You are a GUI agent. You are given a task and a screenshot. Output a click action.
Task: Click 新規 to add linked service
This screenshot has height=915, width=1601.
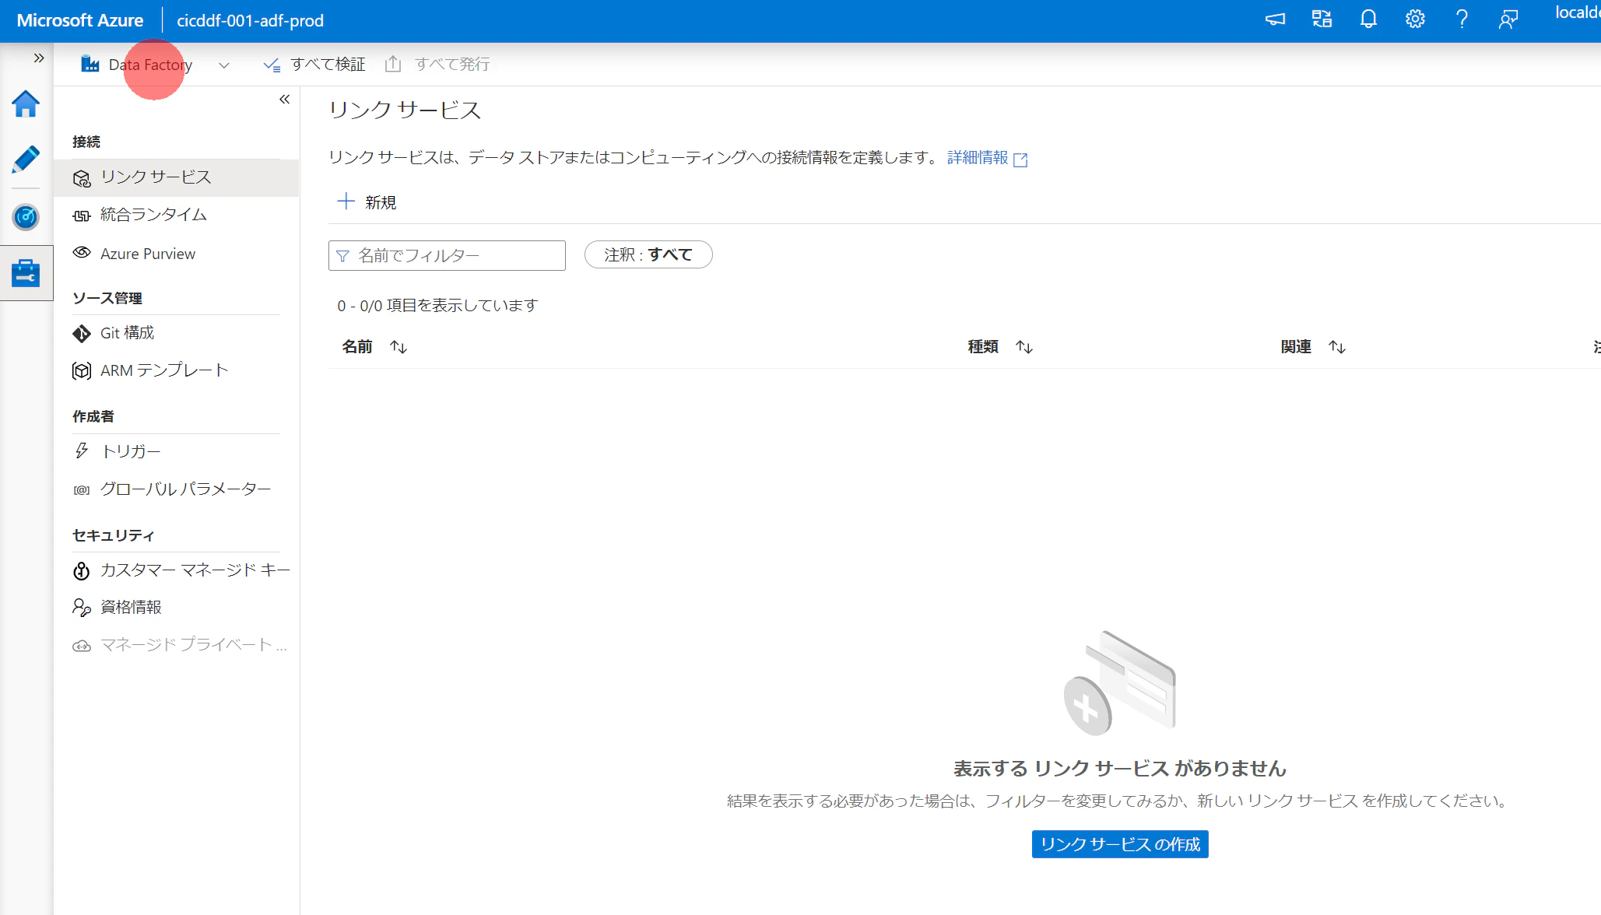(x=367, y=202)
